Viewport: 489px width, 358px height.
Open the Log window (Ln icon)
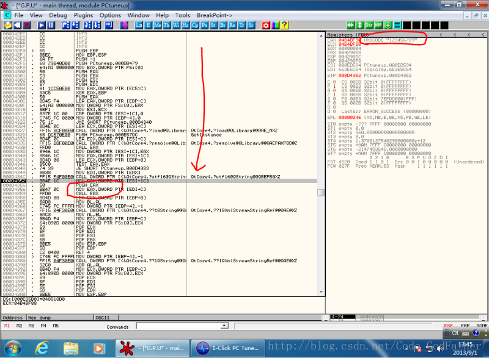[139, 25]
